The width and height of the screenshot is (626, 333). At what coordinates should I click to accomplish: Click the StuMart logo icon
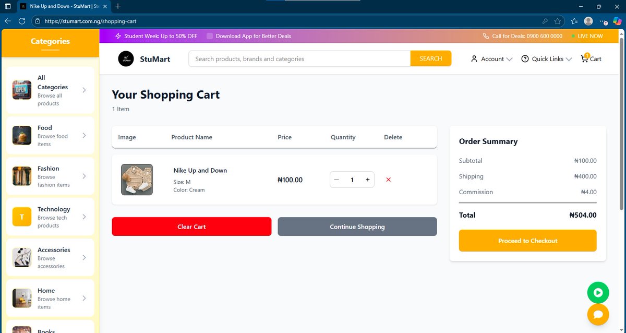pos(126,58)
